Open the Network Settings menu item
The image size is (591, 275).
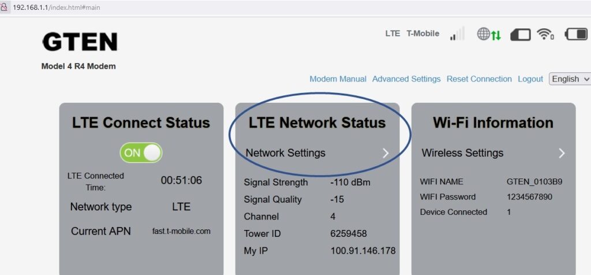286,153
